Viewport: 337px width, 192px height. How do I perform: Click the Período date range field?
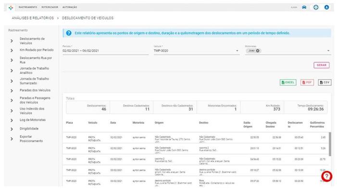click(105, 50)
